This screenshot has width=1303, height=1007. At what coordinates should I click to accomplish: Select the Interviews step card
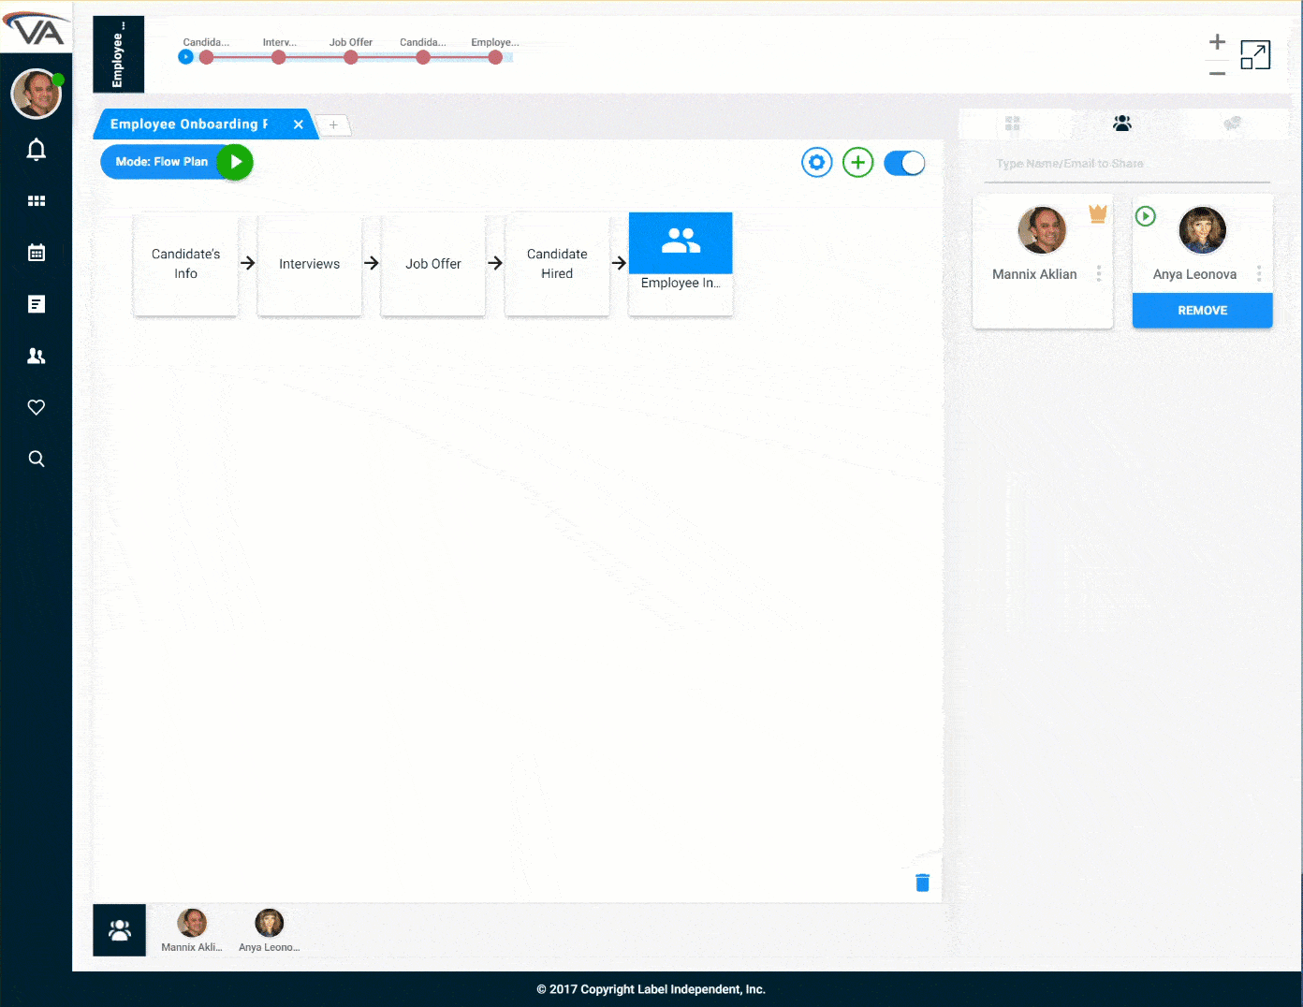(309, 264)
